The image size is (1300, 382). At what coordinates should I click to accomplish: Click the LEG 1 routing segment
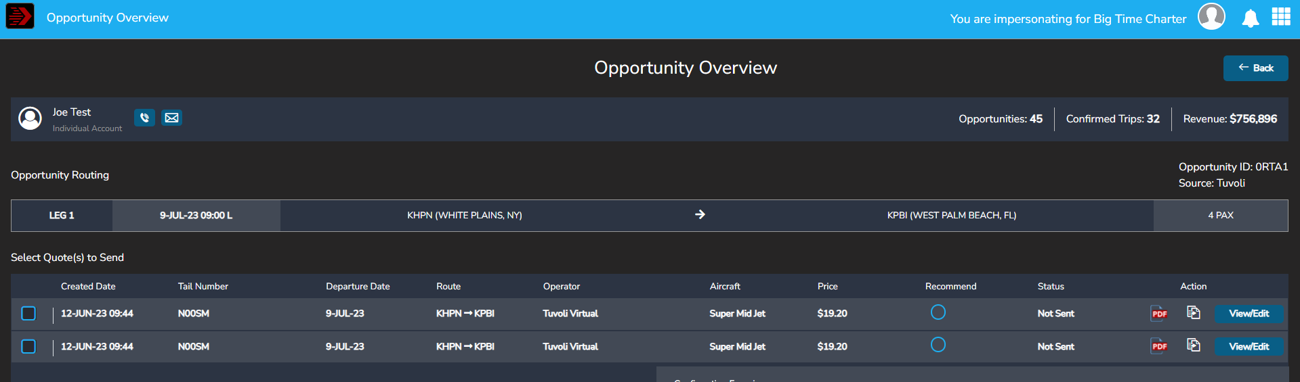(x=62, y=216)
